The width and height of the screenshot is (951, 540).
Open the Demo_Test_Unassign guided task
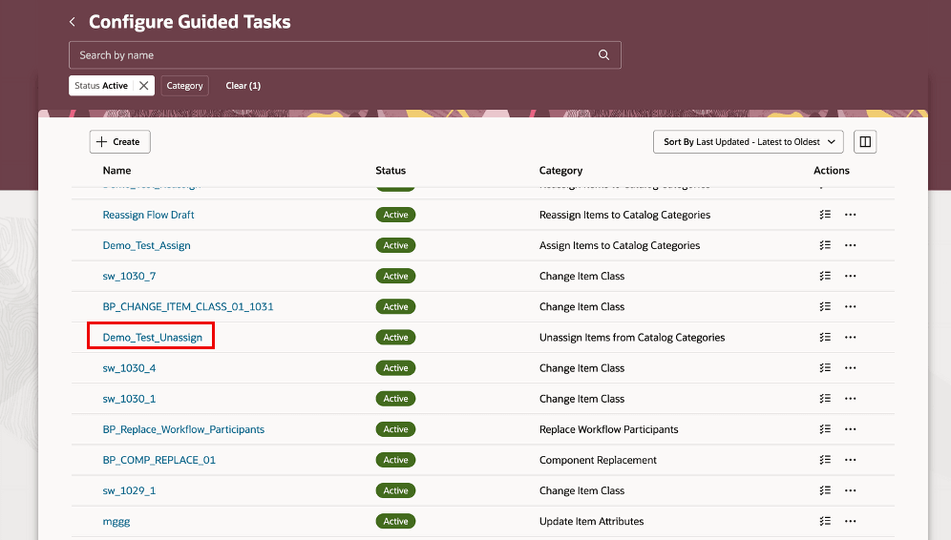point(152,338)
